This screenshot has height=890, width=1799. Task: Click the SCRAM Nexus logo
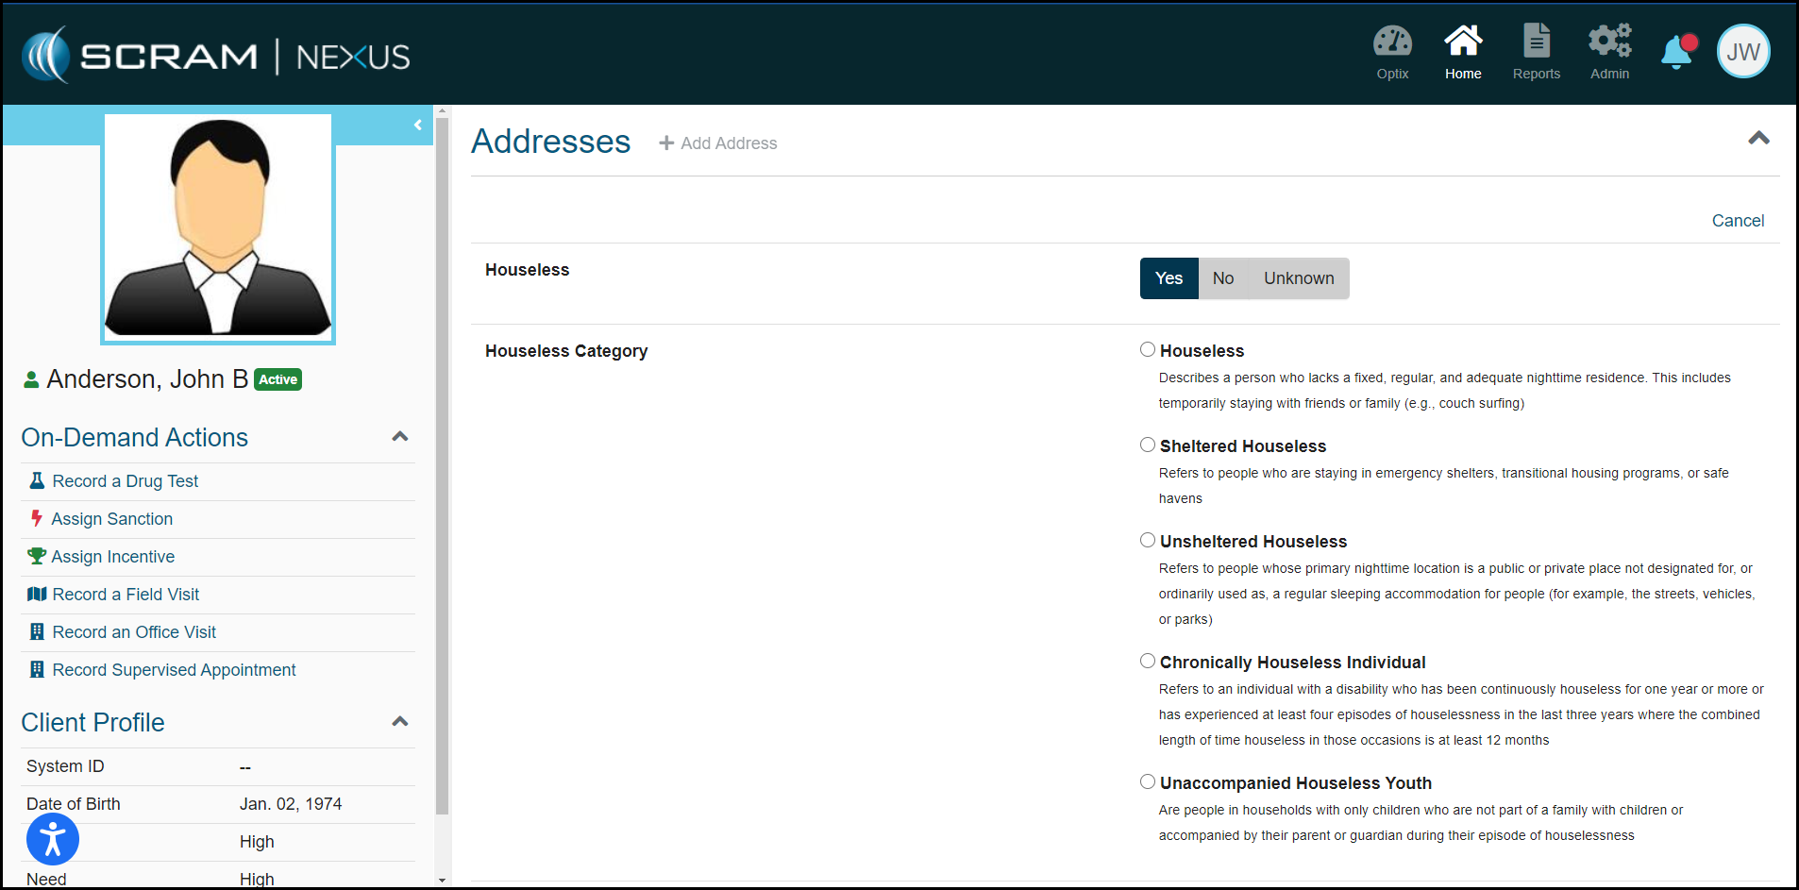[x=216, y=56]
